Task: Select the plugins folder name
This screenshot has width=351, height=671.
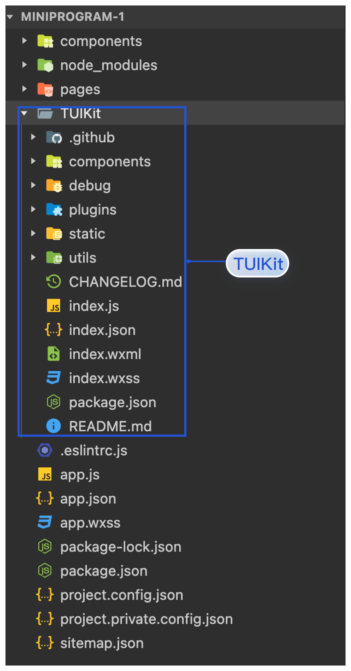Action: 93,210
